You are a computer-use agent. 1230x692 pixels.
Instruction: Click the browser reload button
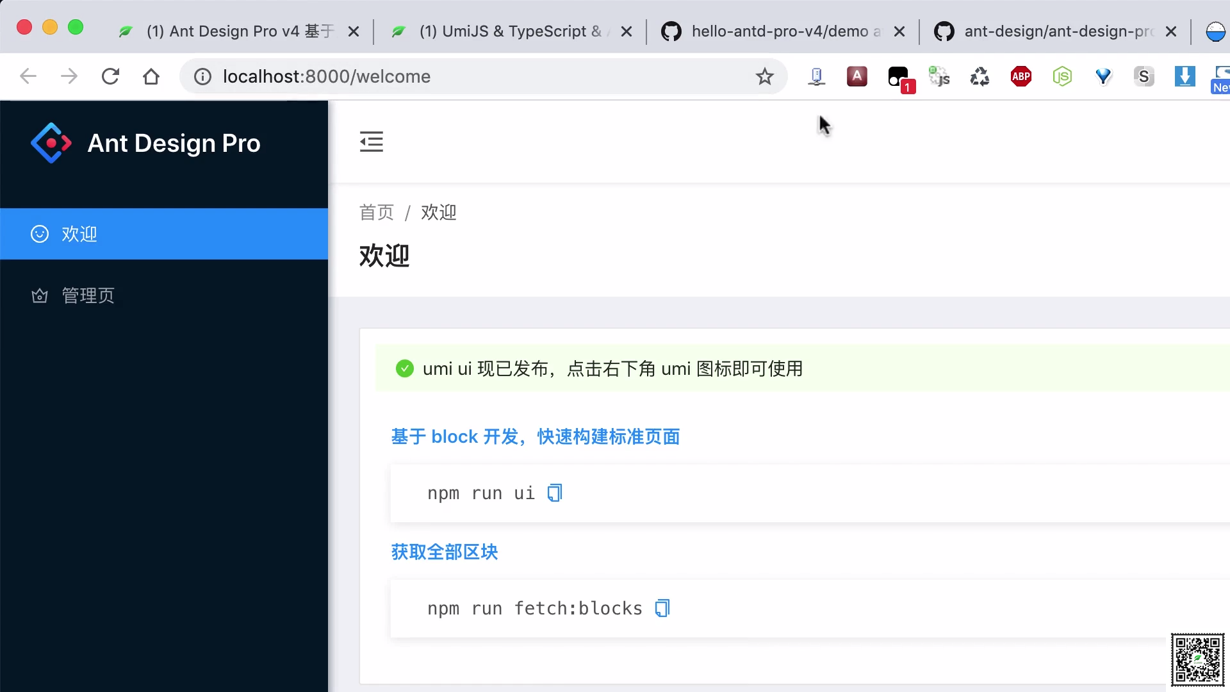coord(110,77)
